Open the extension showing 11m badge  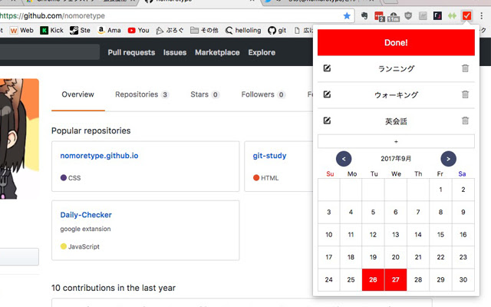click(x=394, y=16)
